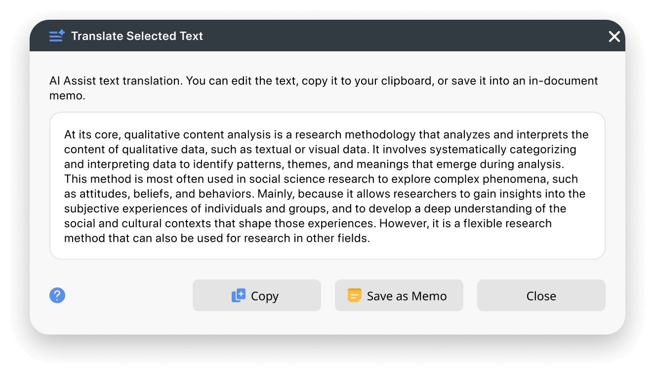655x374 pixels.
Task: Click the instruction text about AI Assist translation
Action: point(324,87)
